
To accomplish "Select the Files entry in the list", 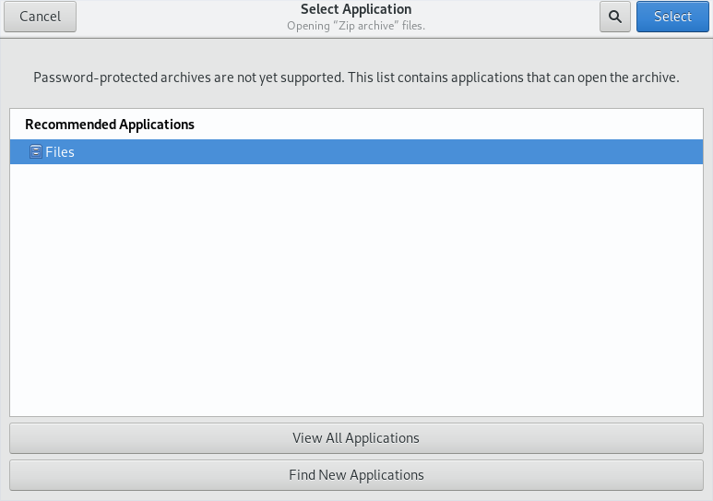I will [x=356, y=151].
